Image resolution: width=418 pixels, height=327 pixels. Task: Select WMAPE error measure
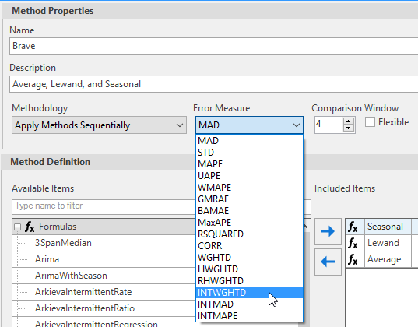[249, 188]
